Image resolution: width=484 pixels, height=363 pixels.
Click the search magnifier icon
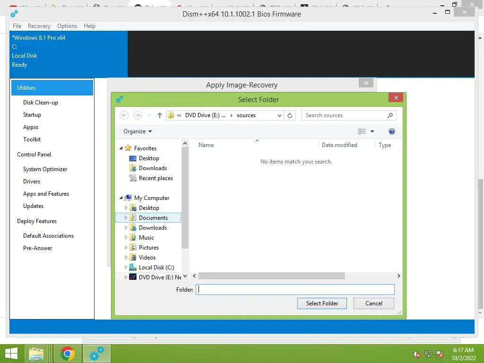(390, 115)
